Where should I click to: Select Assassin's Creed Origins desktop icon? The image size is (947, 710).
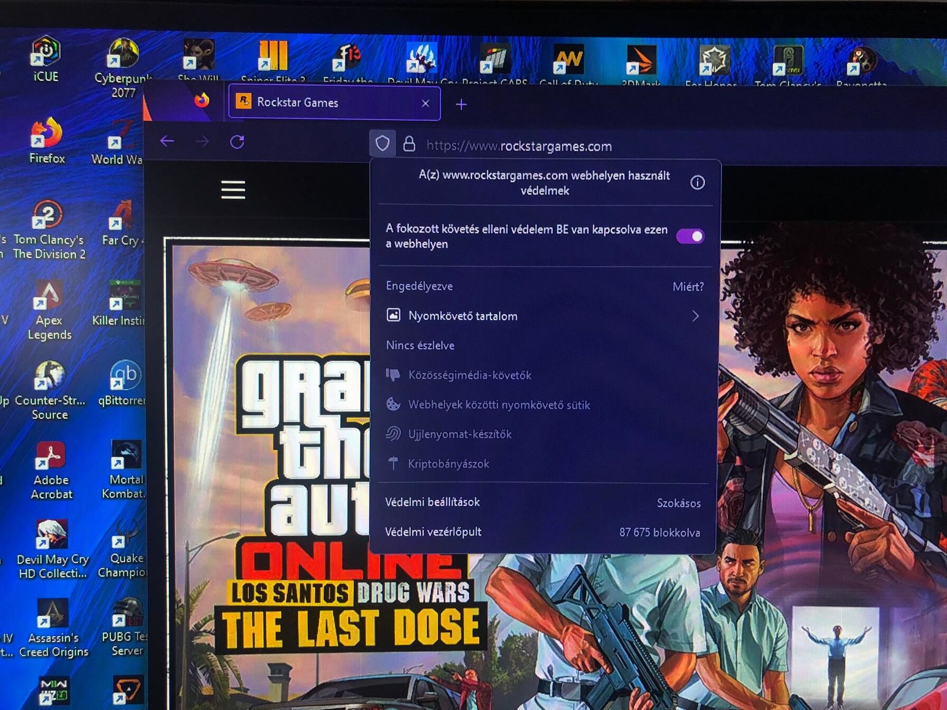click(x=53, y=628)
